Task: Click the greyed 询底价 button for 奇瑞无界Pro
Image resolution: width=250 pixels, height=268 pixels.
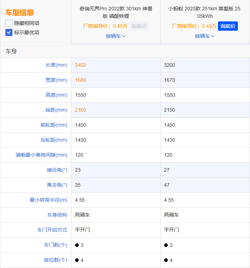Action: (x=139, y=26)
